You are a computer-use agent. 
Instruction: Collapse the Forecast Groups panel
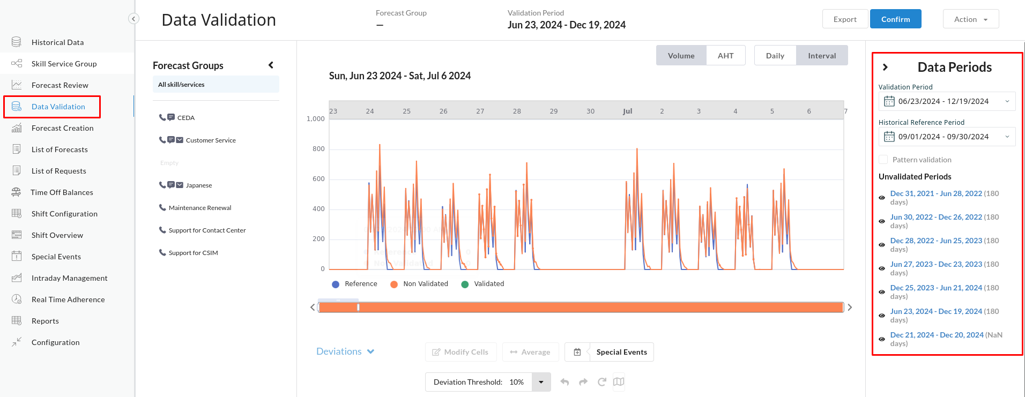pos(271,65)
